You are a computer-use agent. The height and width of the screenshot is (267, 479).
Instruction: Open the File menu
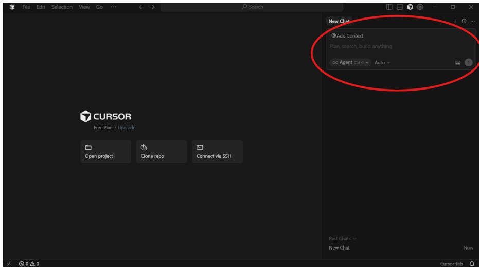point(26,7)
